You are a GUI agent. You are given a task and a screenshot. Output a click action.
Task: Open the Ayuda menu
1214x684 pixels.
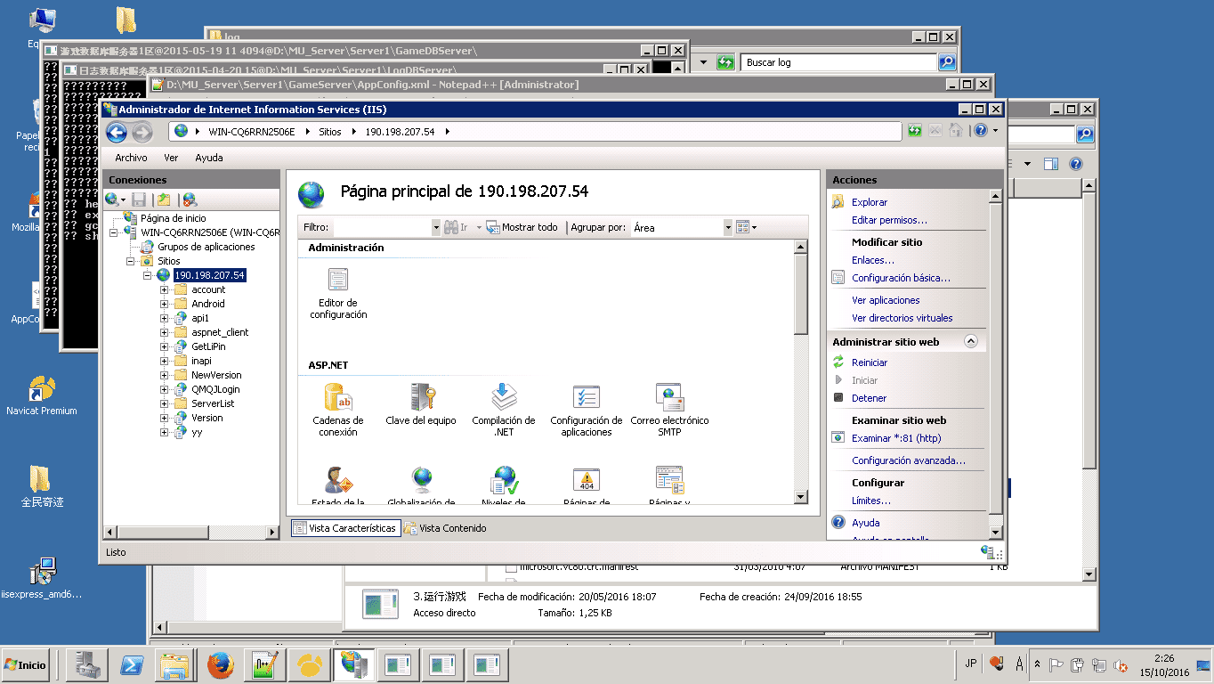(x=209, y=158)
